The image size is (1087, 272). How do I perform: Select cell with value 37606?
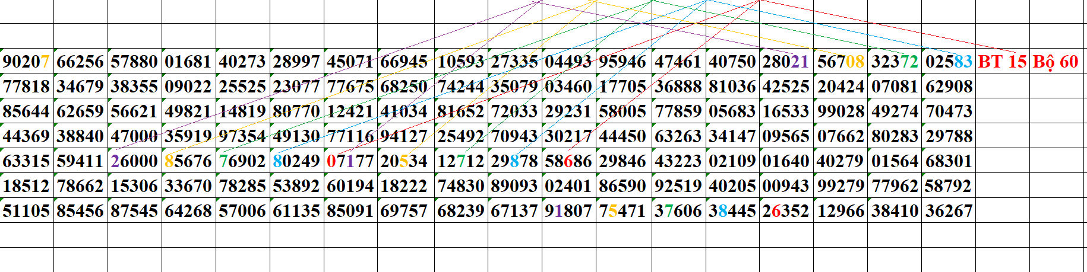679,211
